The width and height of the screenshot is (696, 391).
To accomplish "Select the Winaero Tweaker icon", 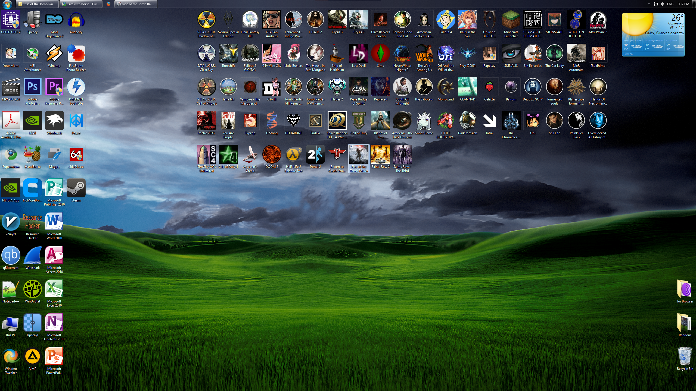I will [x=11, y=356].
